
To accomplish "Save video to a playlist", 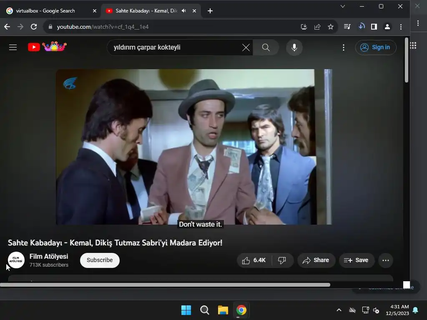I will coord(357,260).
